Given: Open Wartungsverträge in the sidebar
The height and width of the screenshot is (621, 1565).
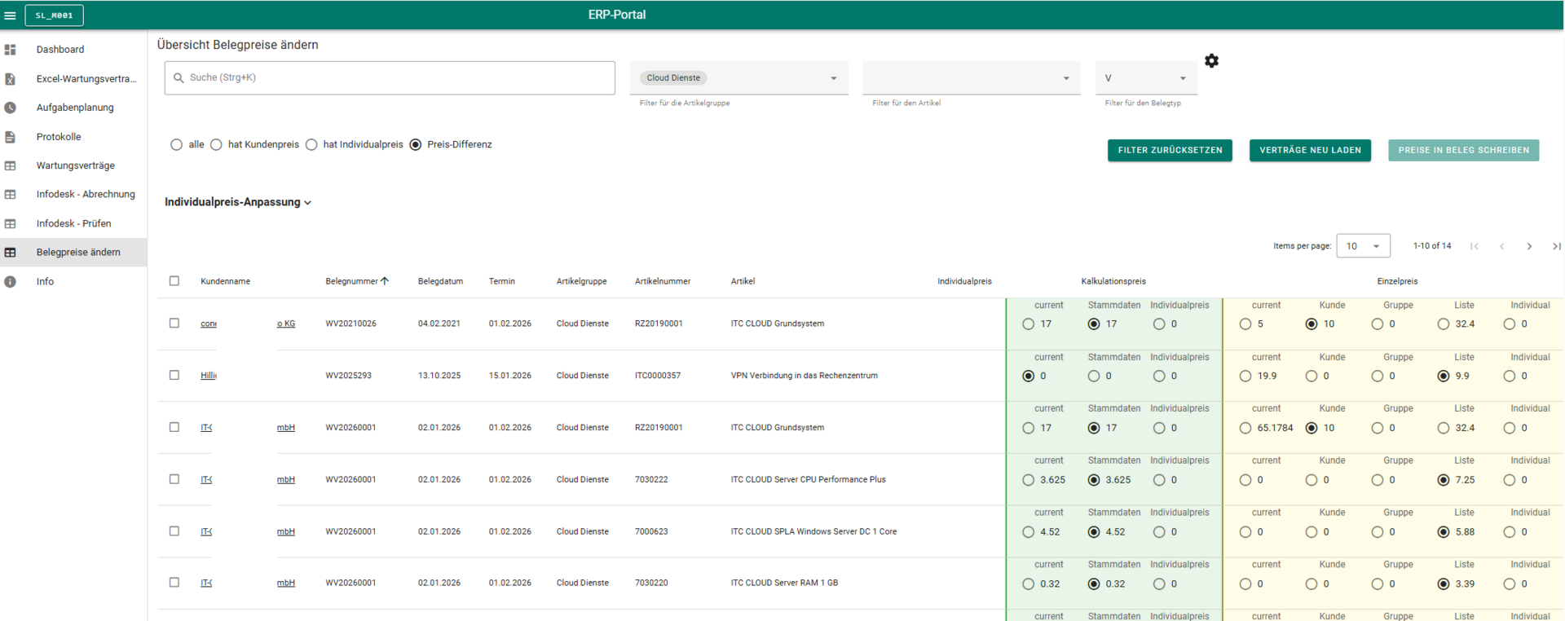Looking at the screenshot, I should (x=75, y=165).
